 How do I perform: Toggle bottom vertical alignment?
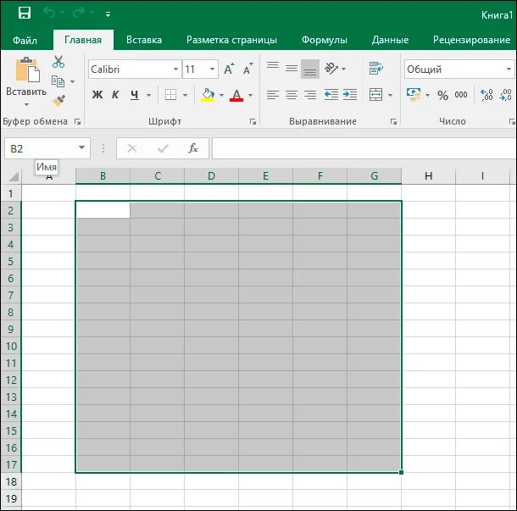(x=310, y=69)
